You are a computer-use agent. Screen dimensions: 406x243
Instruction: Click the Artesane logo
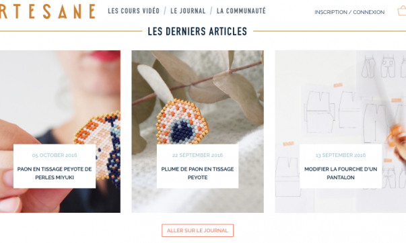(47, 11)
